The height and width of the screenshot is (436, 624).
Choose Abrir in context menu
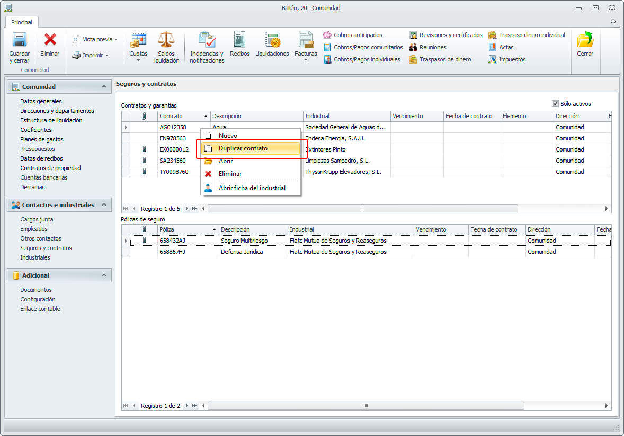251,161
